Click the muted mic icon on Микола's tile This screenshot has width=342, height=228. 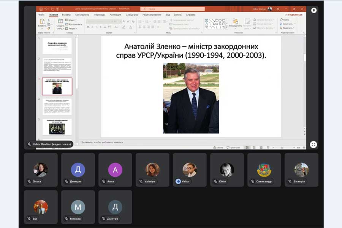click(66, 219)
